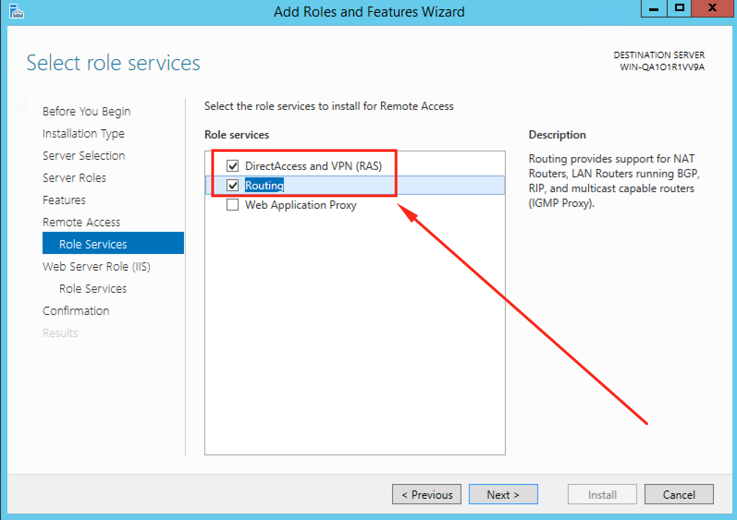Click the disabled Install button
Image resolution: width=737 pixels, height=520 pixels.
602,494
